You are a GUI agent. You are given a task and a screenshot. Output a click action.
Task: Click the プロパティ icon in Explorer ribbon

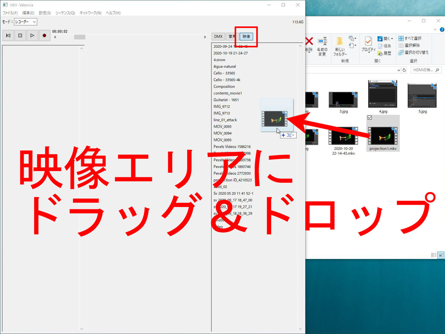[x=368, y=43]
